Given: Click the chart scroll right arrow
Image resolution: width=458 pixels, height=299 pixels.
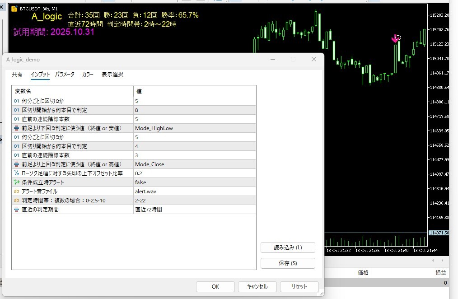Looking at the screenshot, I should (442, 261).
